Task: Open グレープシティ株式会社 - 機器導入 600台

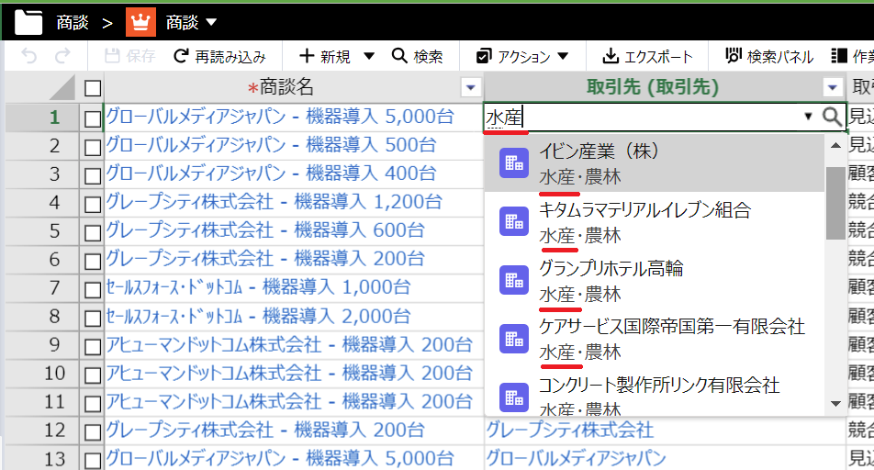Action: coord(265,230)
